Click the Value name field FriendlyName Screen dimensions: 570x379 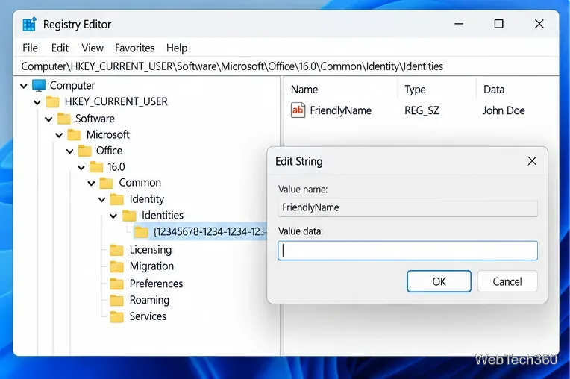[x=407, y=207]
